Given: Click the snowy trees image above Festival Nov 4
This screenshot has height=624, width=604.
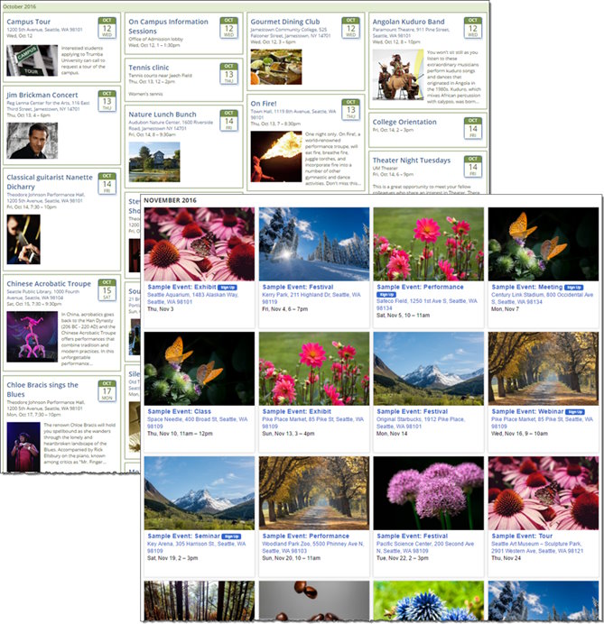Looking at the screenshot, I should [x=314, y=244].
